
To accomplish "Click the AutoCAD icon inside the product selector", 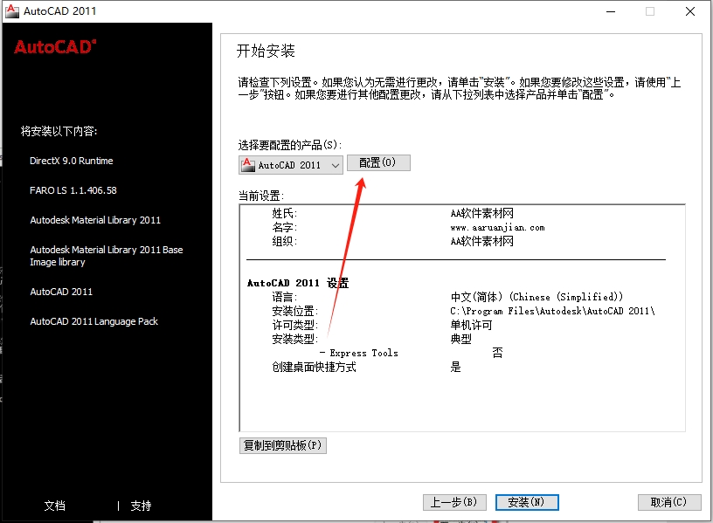I will click(248, 164).
